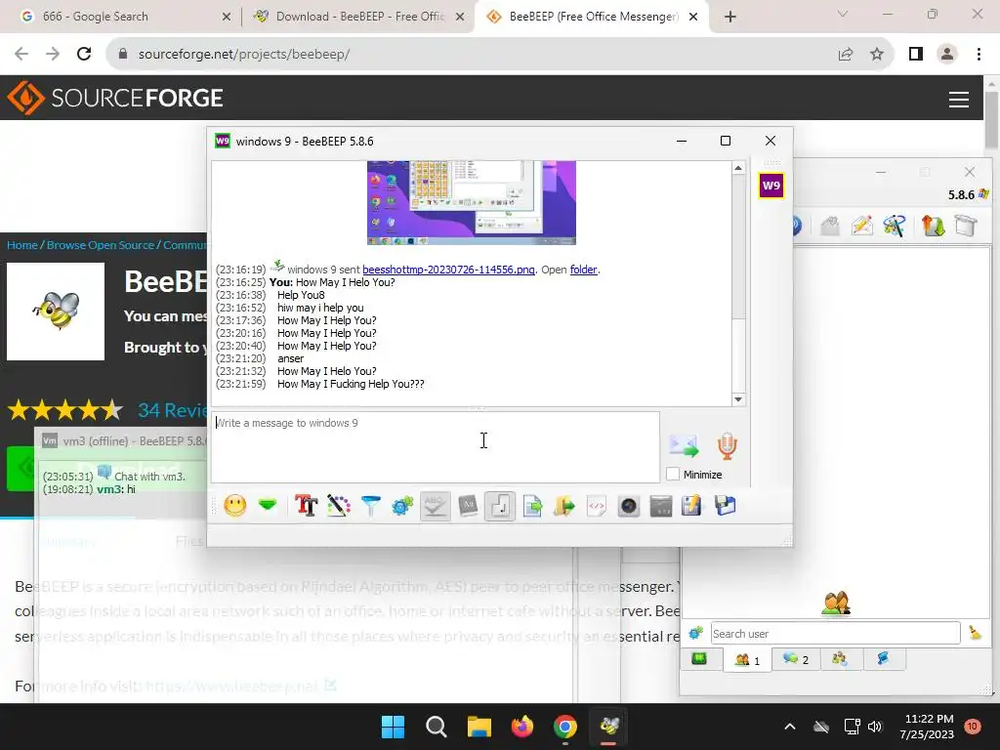This screenshot has width=1000, height=750.
Task: Click the camera lens screenshot icon
Action: 629,507
